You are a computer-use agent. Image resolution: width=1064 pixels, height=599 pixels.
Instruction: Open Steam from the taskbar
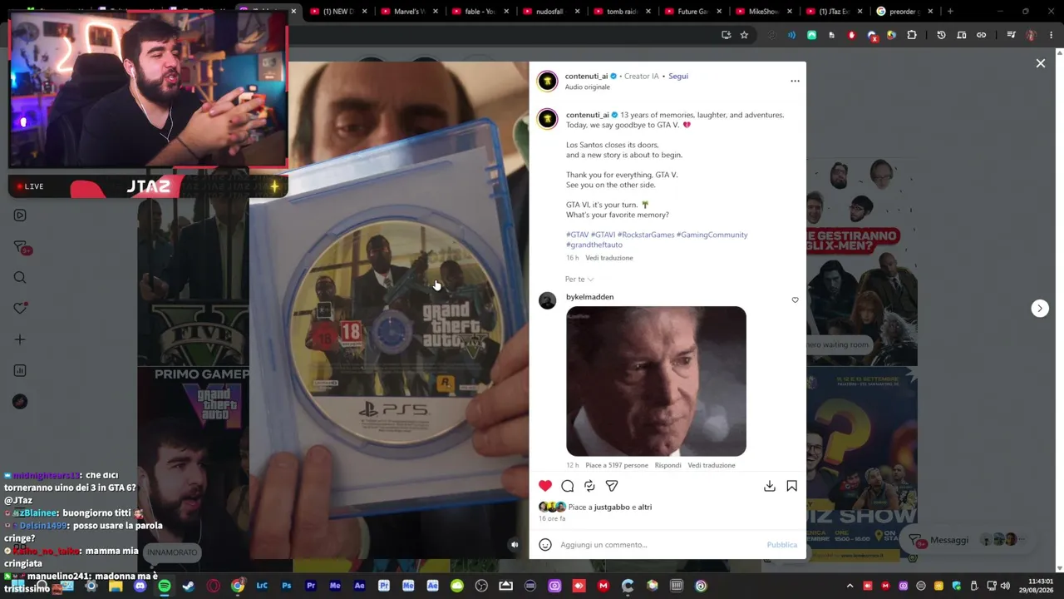(189, 586)
